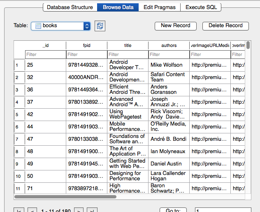Select the fpid cell '40000ANDR…'
The image size is (260, 212).
tap(86, 77)
